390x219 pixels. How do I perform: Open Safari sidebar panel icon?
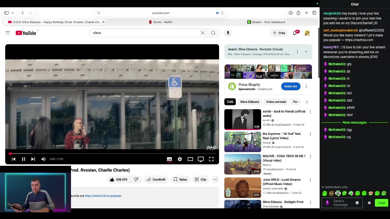point(6,13)
